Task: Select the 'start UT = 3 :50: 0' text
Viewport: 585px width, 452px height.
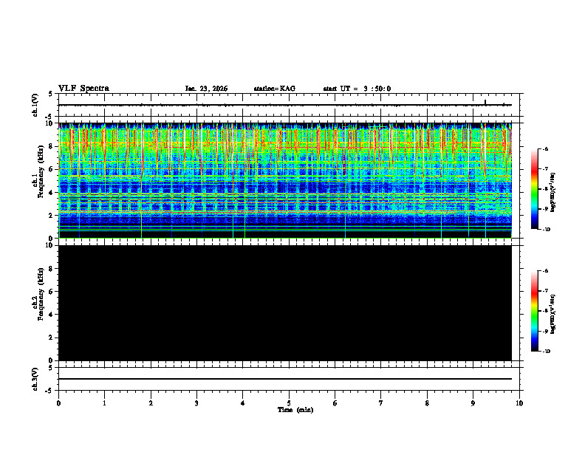Action: (357, 89)
